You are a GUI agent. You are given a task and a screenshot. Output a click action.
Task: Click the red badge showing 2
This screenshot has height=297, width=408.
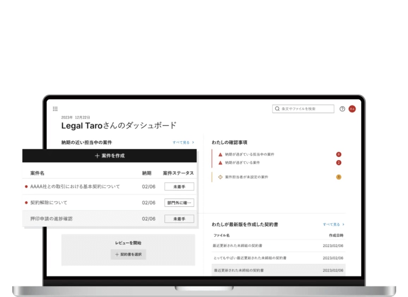(x=338, y=163)
